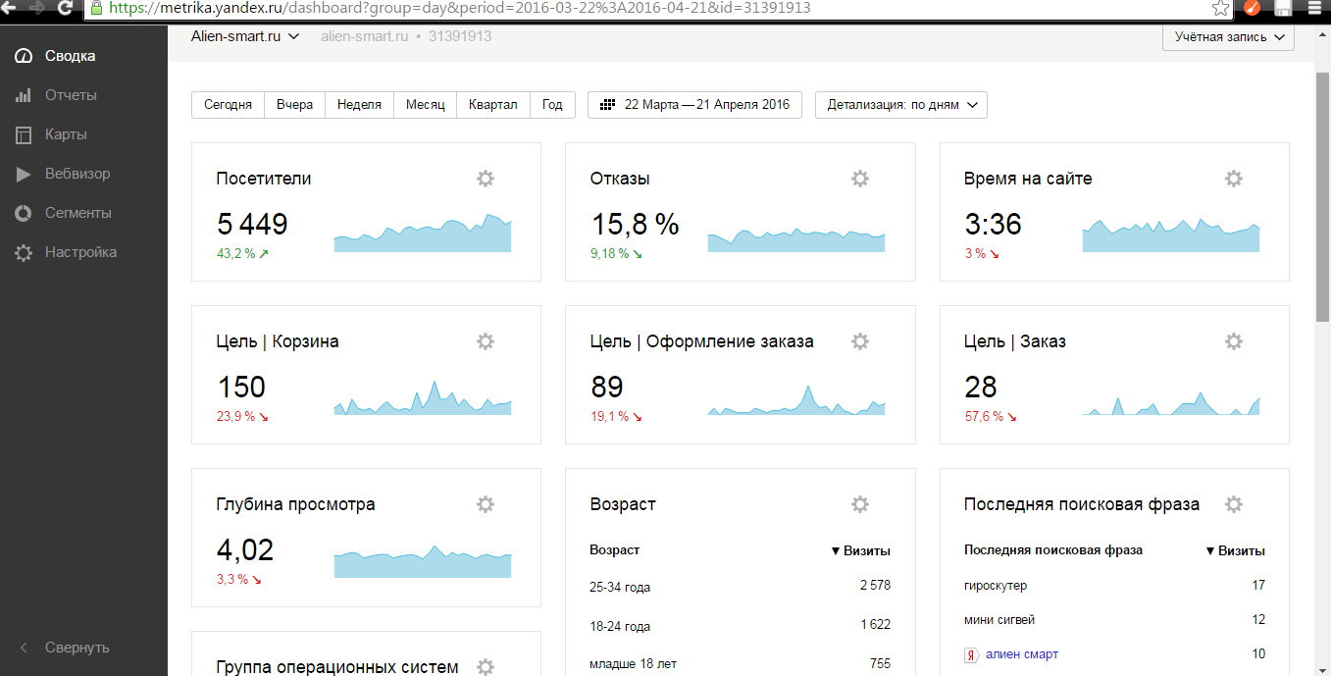Open settings gear of Посетители widget
This screenshot has height=676, width=1331.
pos(486,179)
